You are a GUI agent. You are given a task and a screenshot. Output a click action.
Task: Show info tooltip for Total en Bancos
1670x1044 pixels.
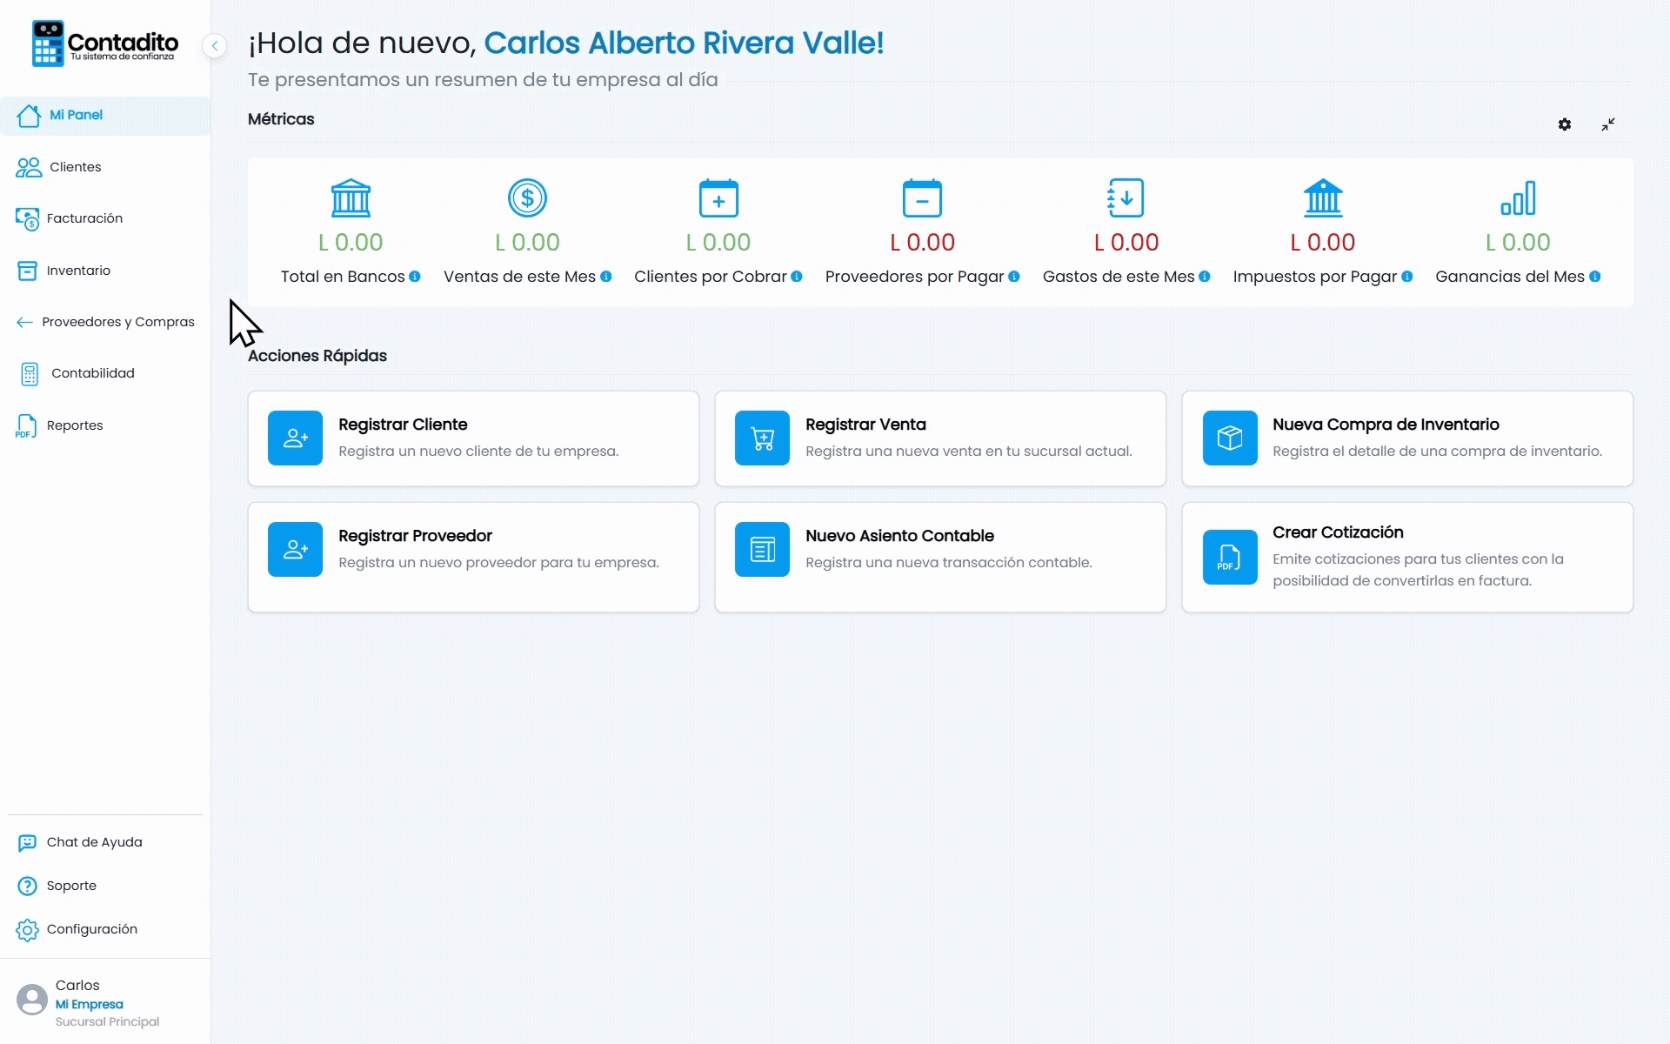pos(415,277)
